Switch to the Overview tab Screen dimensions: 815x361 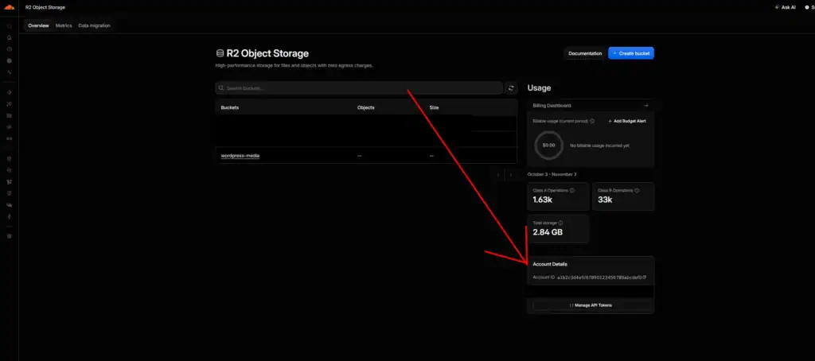(38, 25)
